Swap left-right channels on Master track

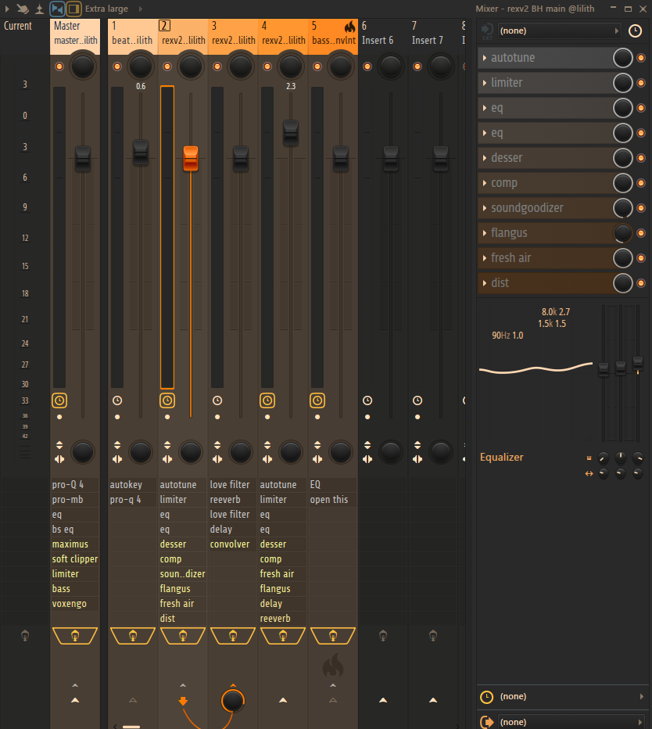point(59,459)
